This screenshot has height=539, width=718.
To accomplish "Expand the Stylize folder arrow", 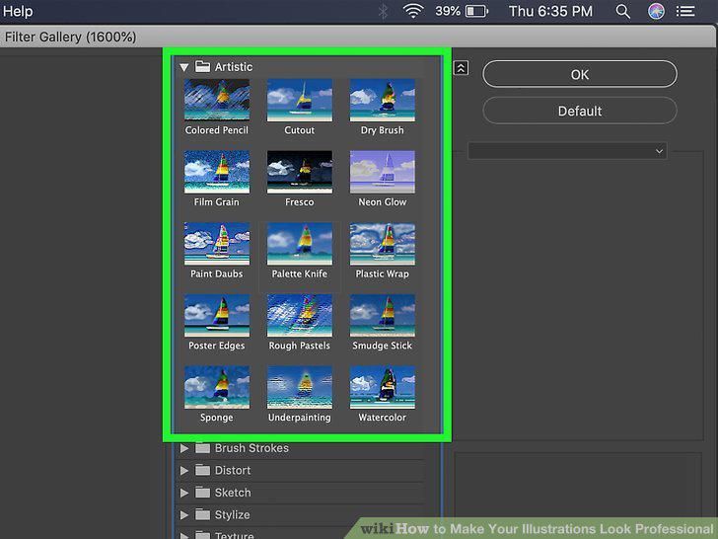I will [x=184, y=515].
